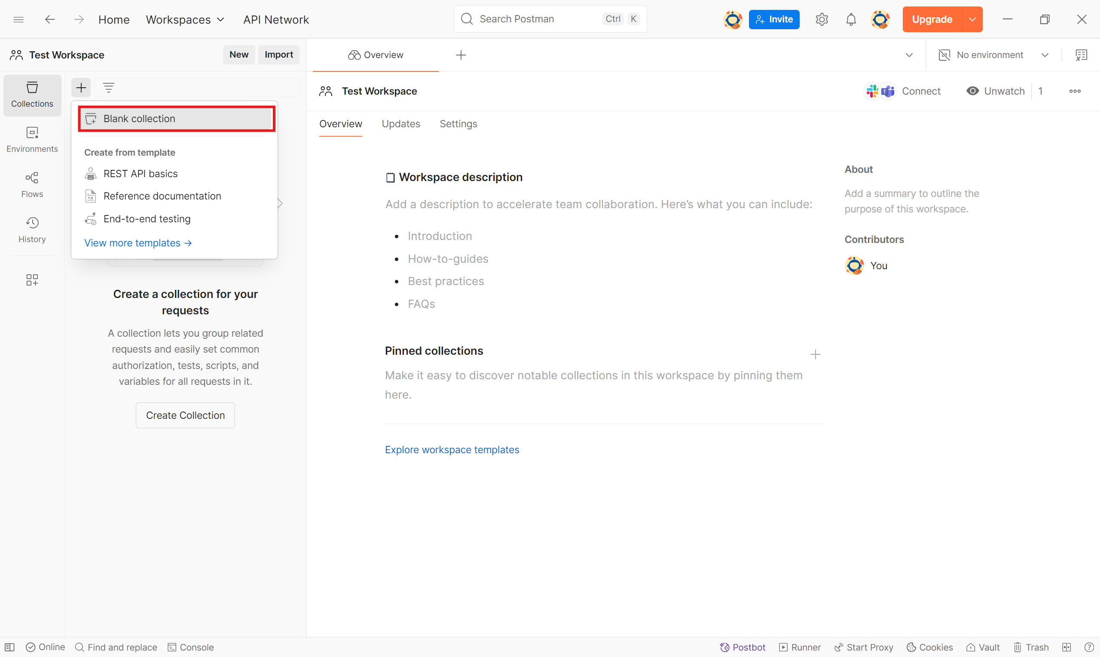Open View more templates link
Image resolution: width=1100 pixels, height=657 pixels.
[138, 243]
